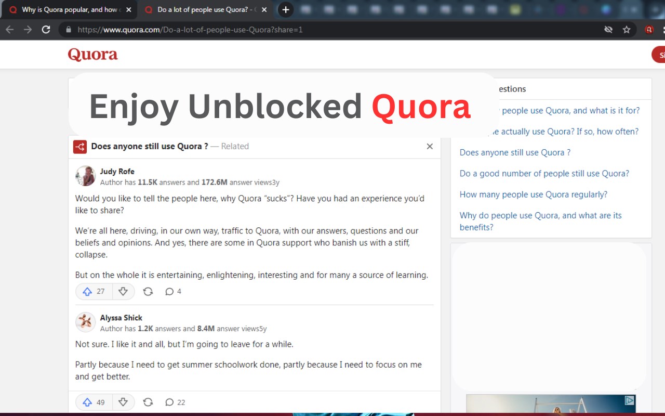The image size is (665, 416).
Task: Upvote Judy Rofe's answer
Action: click(x=94, y=292)
